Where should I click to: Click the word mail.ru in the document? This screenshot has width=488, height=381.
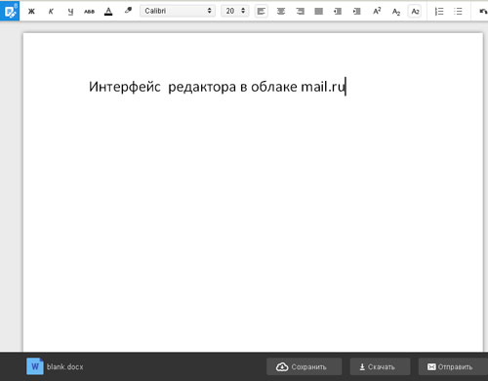(x=323, y=87)
